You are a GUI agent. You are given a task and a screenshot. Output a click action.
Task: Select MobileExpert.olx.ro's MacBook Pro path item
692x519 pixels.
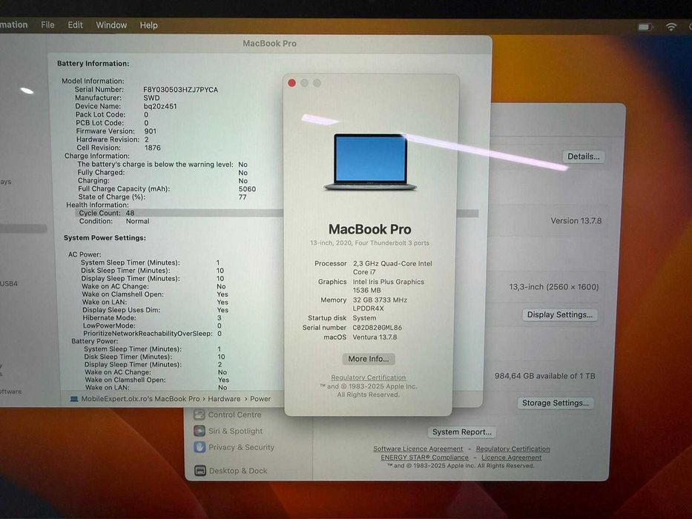140,399
